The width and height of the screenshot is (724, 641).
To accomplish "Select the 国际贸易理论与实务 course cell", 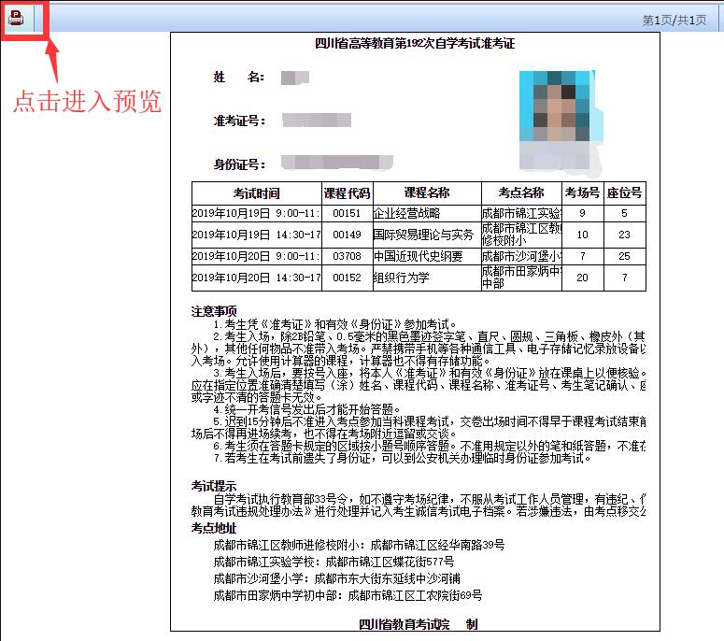I will 423,235.
